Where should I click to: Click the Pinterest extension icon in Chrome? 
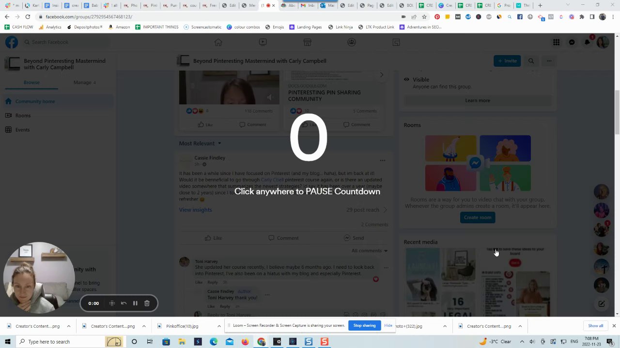(x=437, y=17)
